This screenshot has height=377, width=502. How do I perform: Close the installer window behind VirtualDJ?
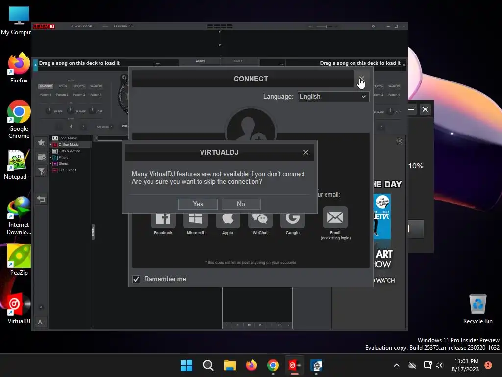pos(425,109)
